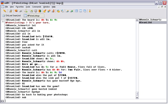This screenshot has width=168, height=104.
Task: Click the window icon left of File menu
Action: [3, 7]
